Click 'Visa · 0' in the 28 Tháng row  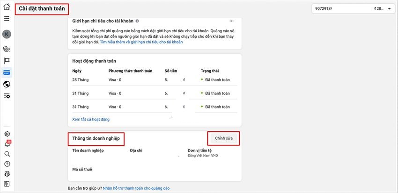pyautogui.click(x=115, y=80)
